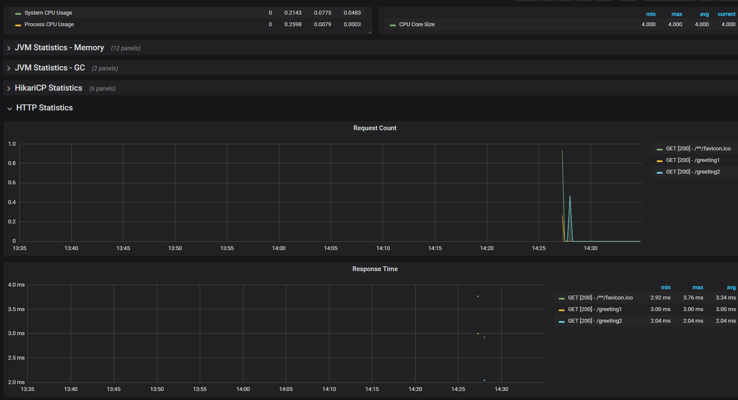
Task: Toggle /greeting1 series in Request Count legend
Action: coord(693,160)
